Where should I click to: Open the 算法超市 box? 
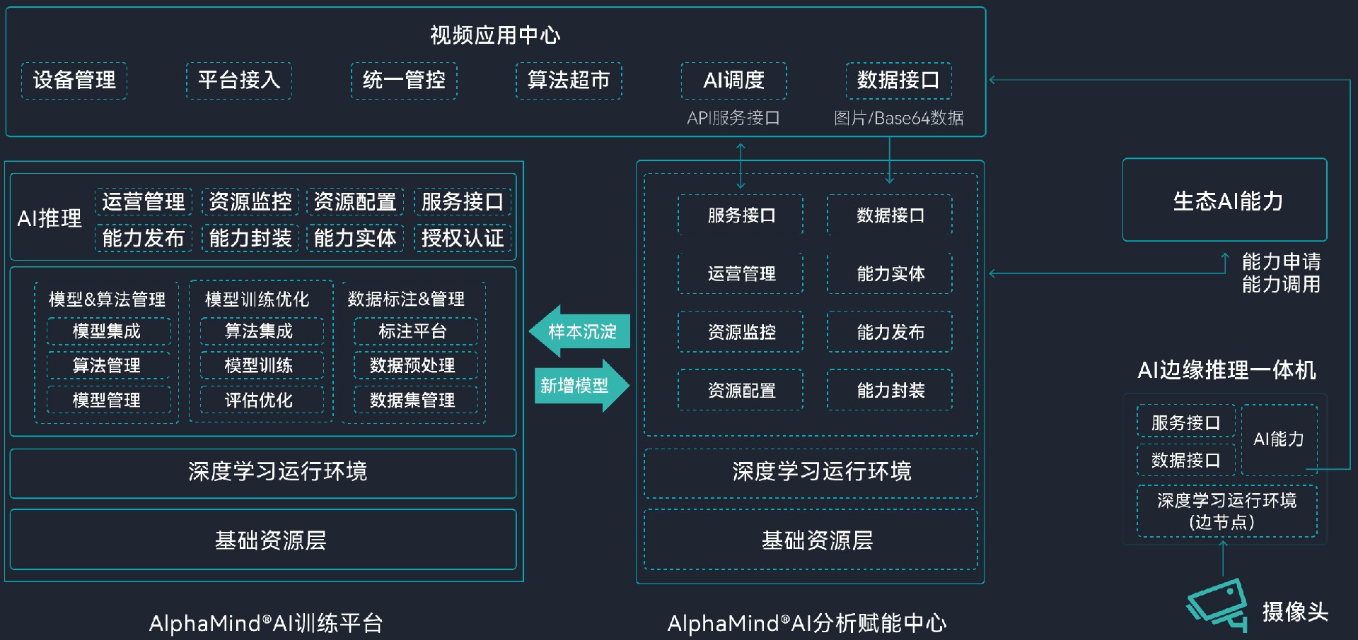pyautogui.click(x=569, y=81)
